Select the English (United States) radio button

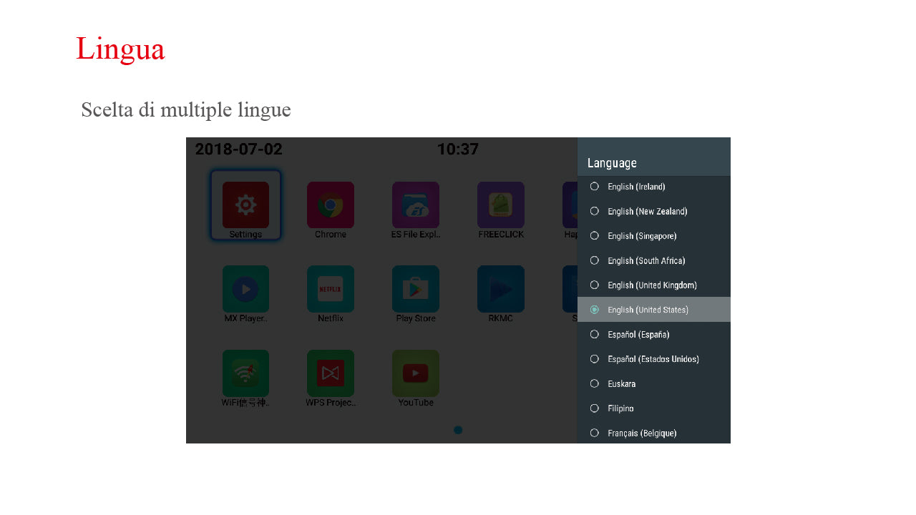(594, 310)
